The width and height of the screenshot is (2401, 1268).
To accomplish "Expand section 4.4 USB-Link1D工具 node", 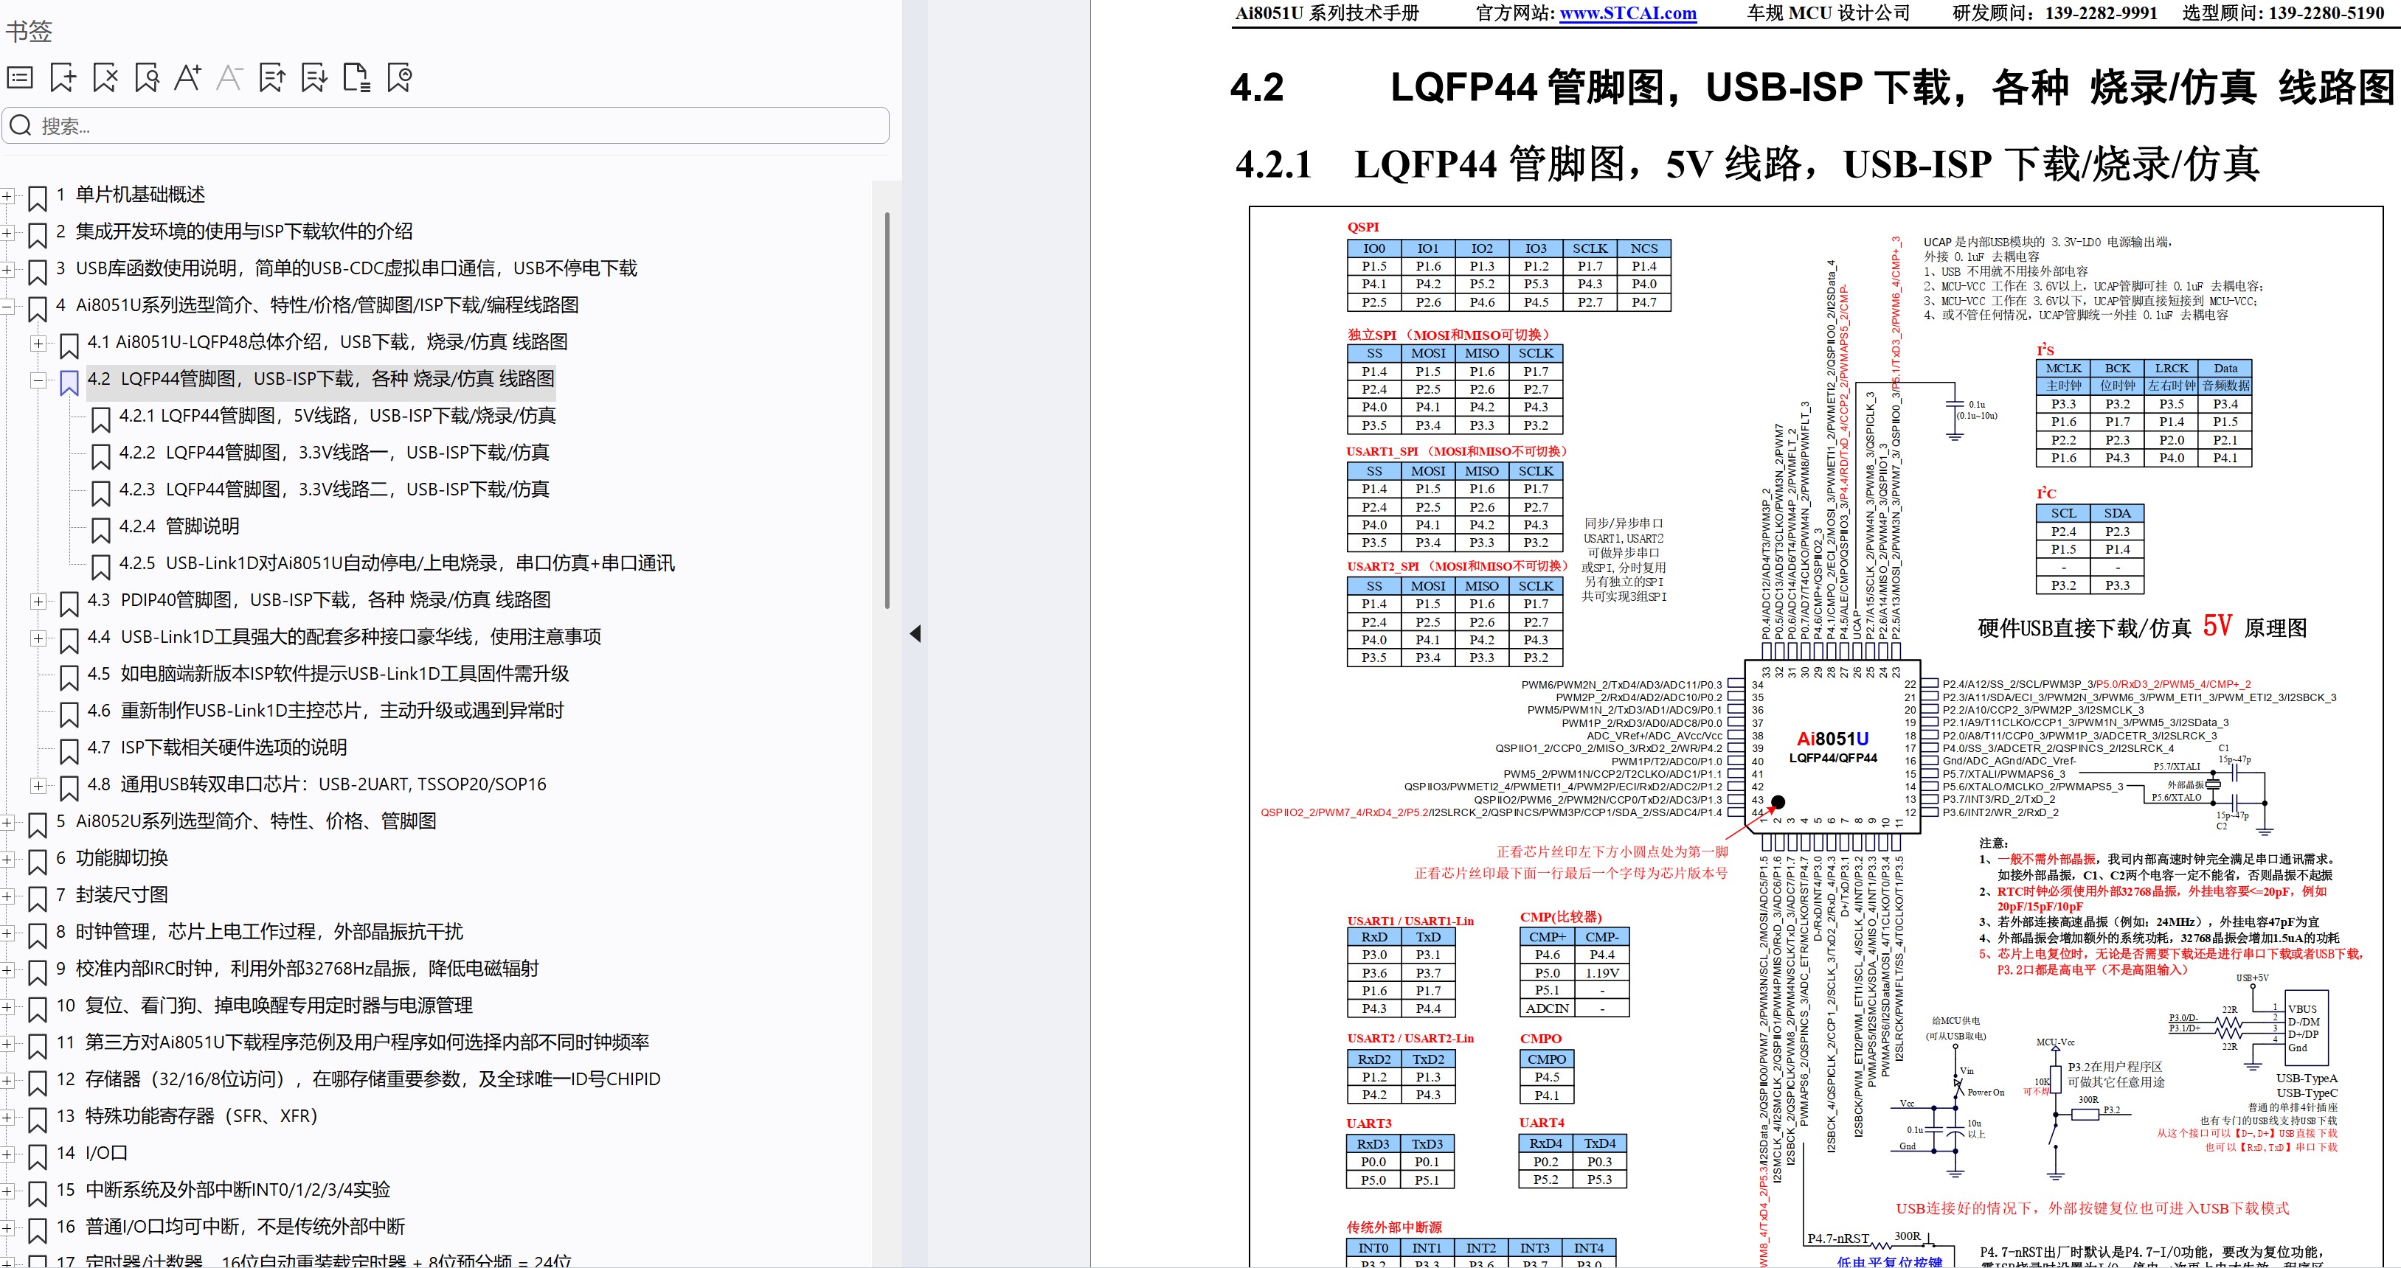I will (x=38, y=638).
